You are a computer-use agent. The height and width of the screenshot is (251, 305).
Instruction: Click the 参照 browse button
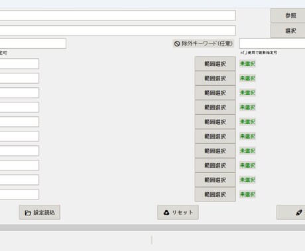[288, 15]
